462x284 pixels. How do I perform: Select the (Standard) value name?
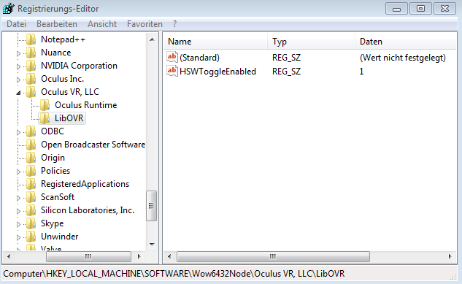pos(199,58)
